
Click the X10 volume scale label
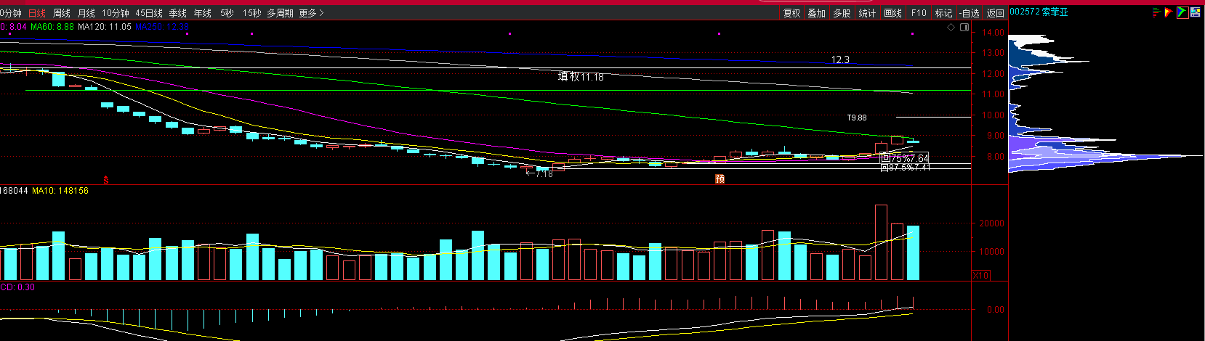[x=980, y=276]
